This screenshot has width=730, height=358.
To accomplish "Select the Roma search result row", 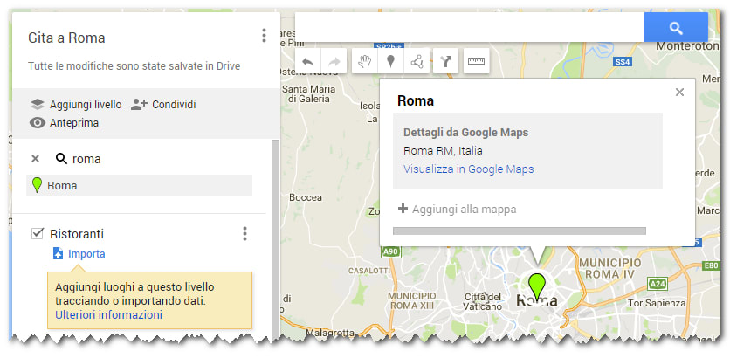I will click(139, 185).
